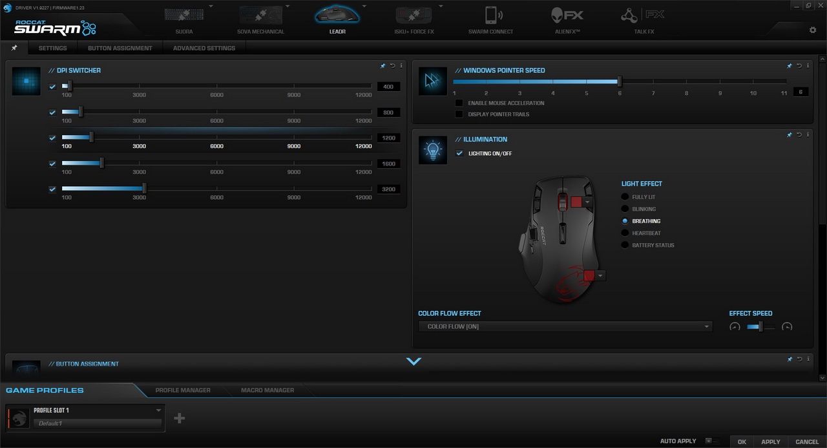Open general settings gear icon
This screenshot has width=827, height=448.
tap(813, 30)
